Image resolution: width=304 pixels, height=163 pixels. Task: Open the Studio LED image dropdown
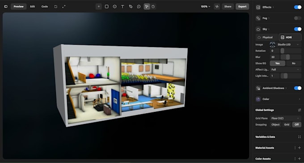[288, 44]
